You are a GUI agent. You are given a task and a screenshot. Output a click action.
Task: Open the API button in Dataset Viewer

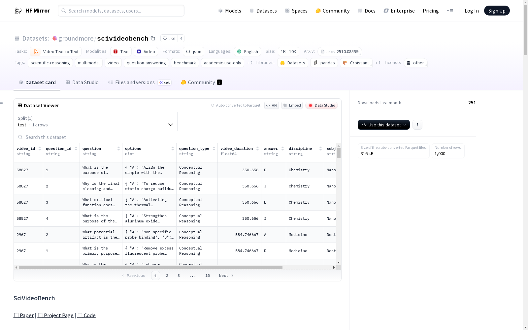pos(272,105)
